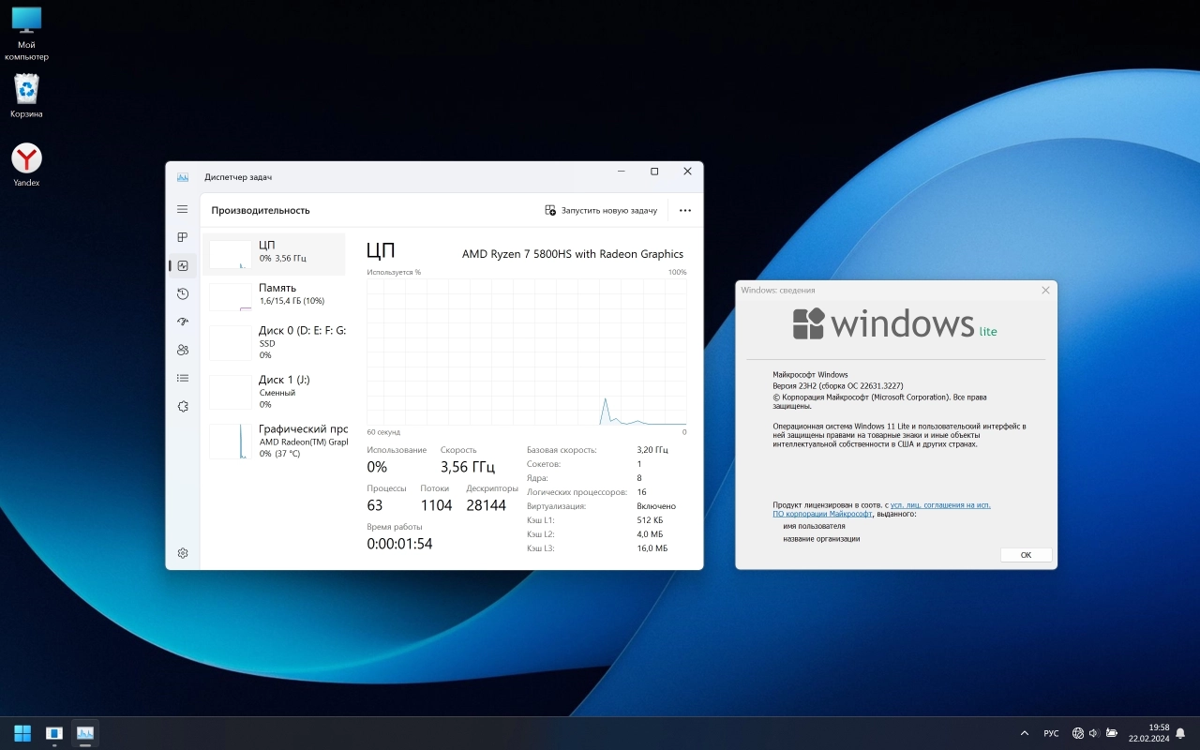Open Users page in Task Manager sidebar
The image size is (1200, 750).
pyautogui.click(x=182, y=350)
